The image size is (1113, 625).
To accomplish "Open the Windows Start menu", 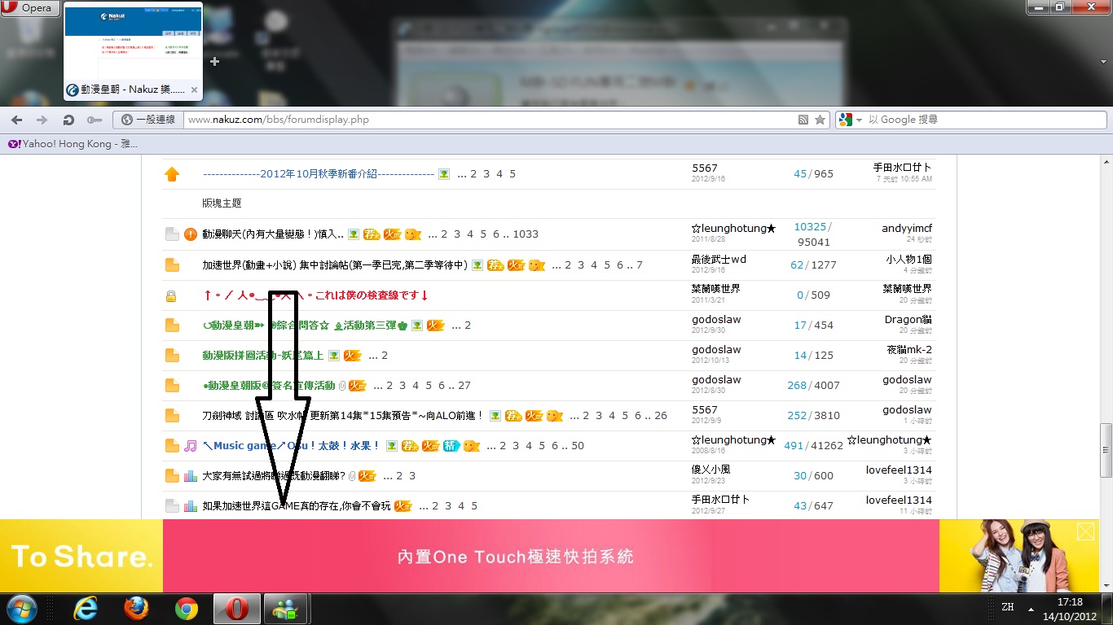I will (x=22, y=609).
